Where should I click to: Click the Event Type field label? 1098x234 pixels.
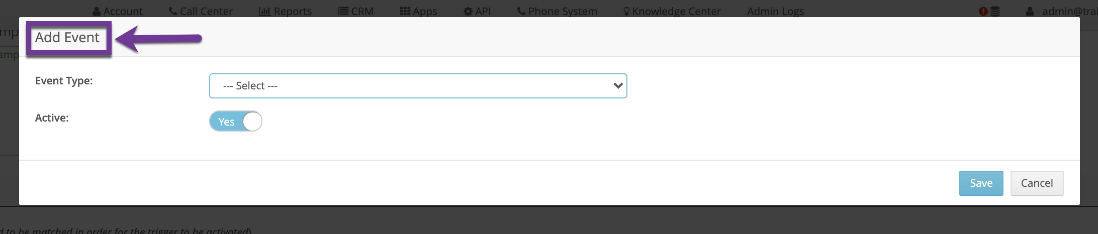coord(64,81)
